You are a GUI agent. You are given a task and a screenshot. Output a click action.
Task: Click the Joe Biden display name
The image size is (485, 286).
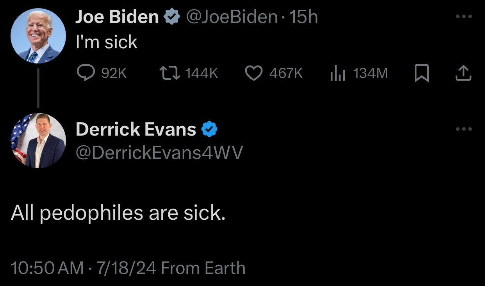(117, 17)
